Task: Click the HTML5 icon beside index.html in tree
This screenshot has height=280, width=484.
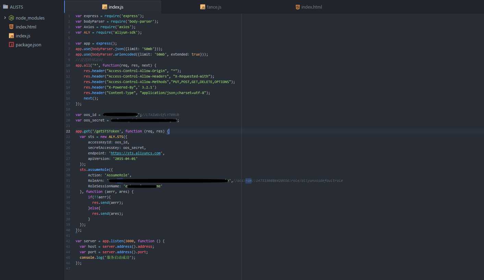Action: point(11,27)
